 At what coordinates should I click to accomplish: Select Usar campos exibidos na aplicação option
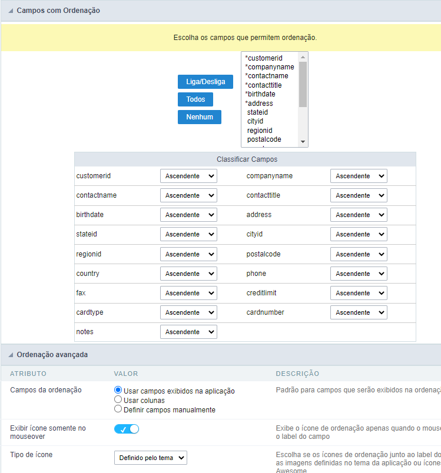(118, 391)
